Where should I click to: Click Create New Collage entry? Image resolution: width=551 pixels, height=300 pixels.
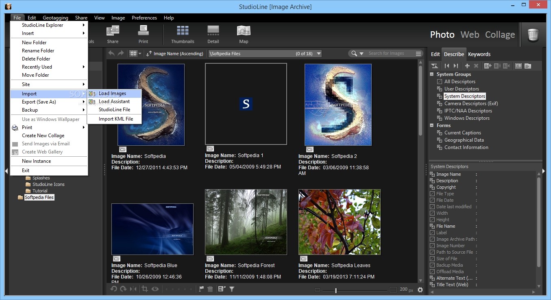tap(49, 136)
